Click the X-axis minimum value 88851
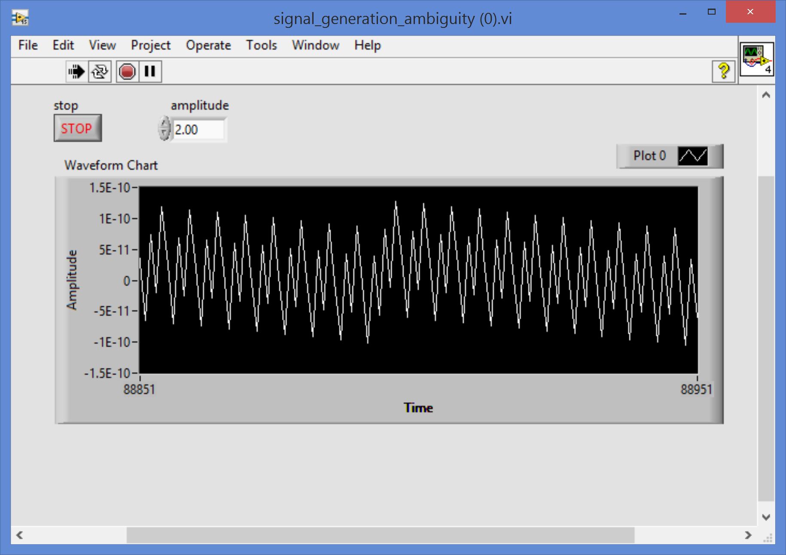786x555 pixels. pyautogui.click(x=139, y=389)
